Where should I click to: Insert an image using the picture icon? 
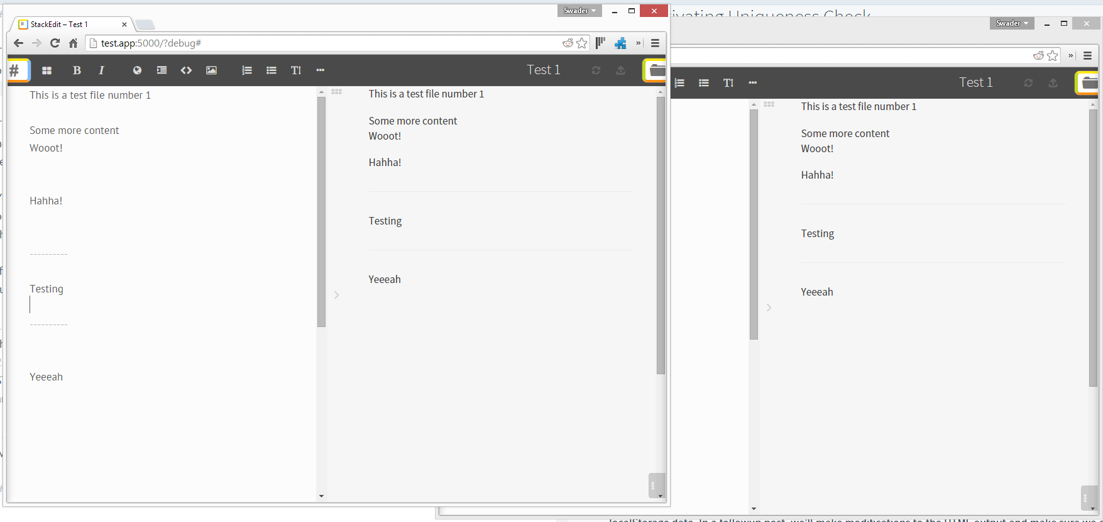click(211, 70)
